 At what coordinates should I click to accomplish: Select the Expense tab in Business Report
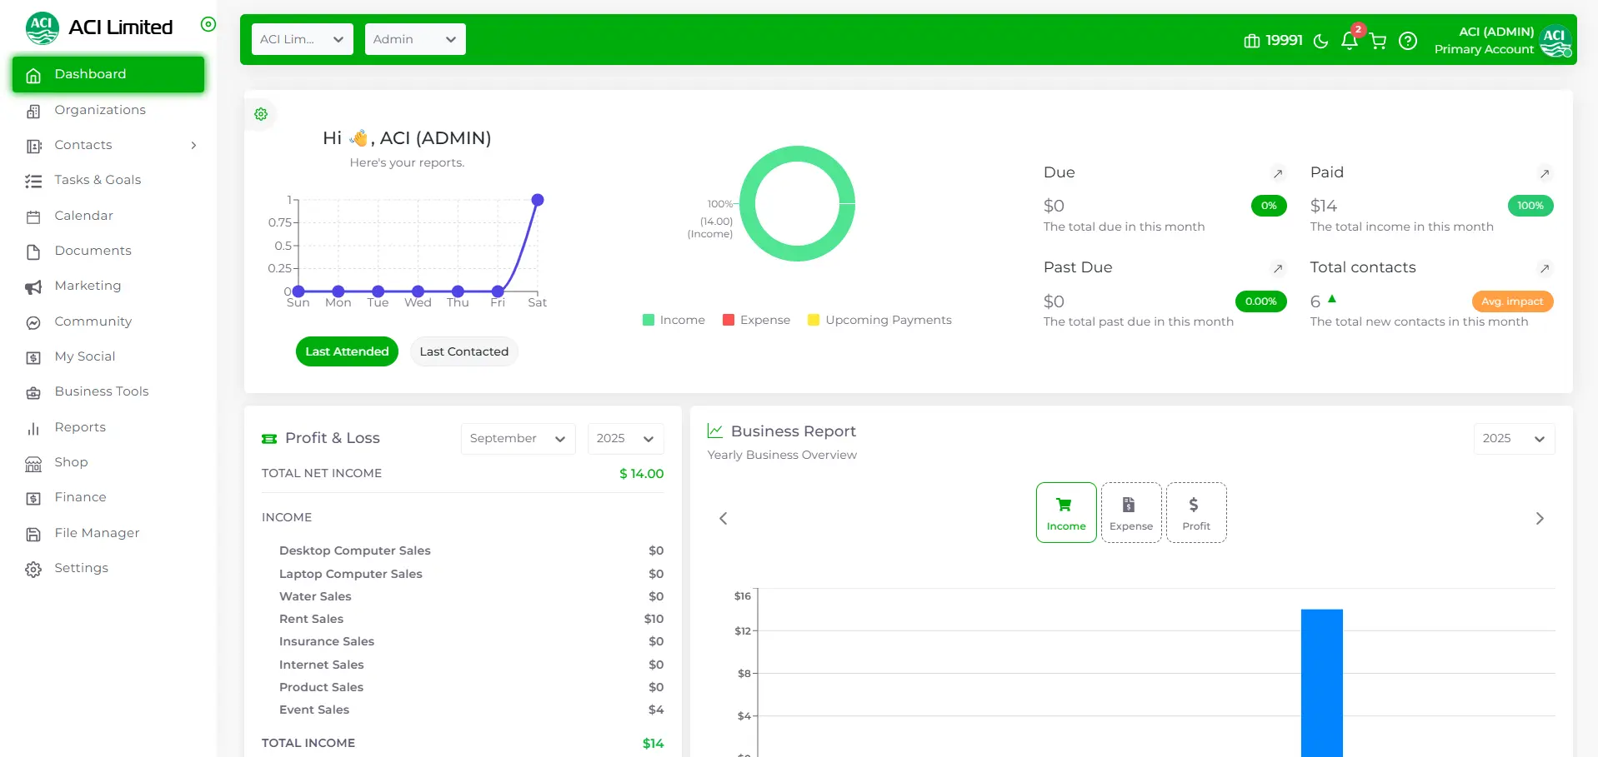click(x=1130, y=513)
